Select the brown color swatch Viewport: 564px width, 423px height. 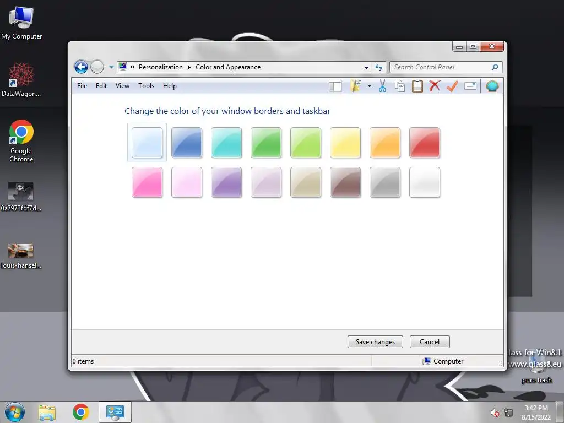[x=345, y=182]
